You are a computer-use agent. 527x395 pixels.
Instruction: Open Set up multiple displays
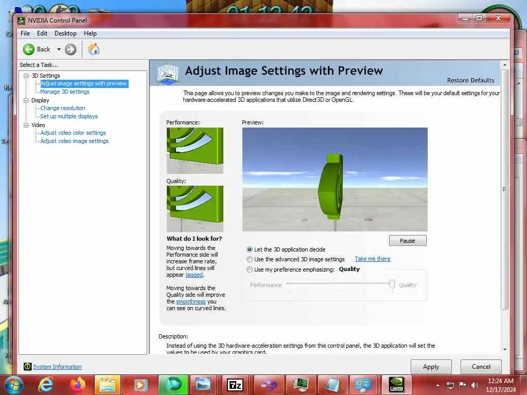(69, 116)
